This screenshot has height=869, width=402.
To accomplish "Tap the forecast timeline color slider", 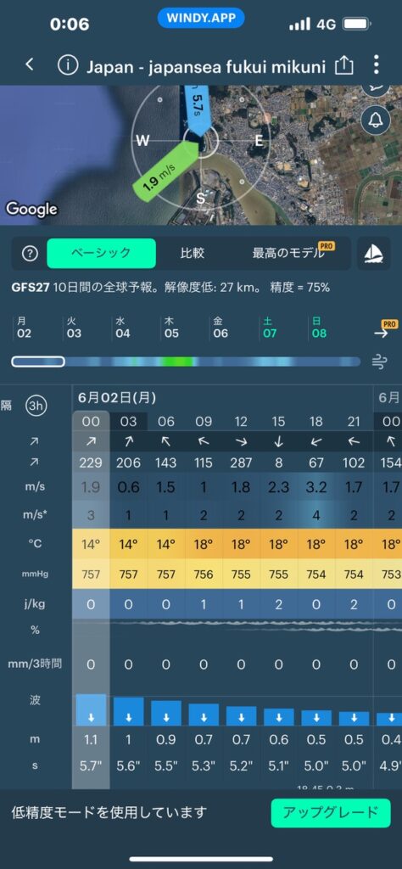I will click(186, 362).
